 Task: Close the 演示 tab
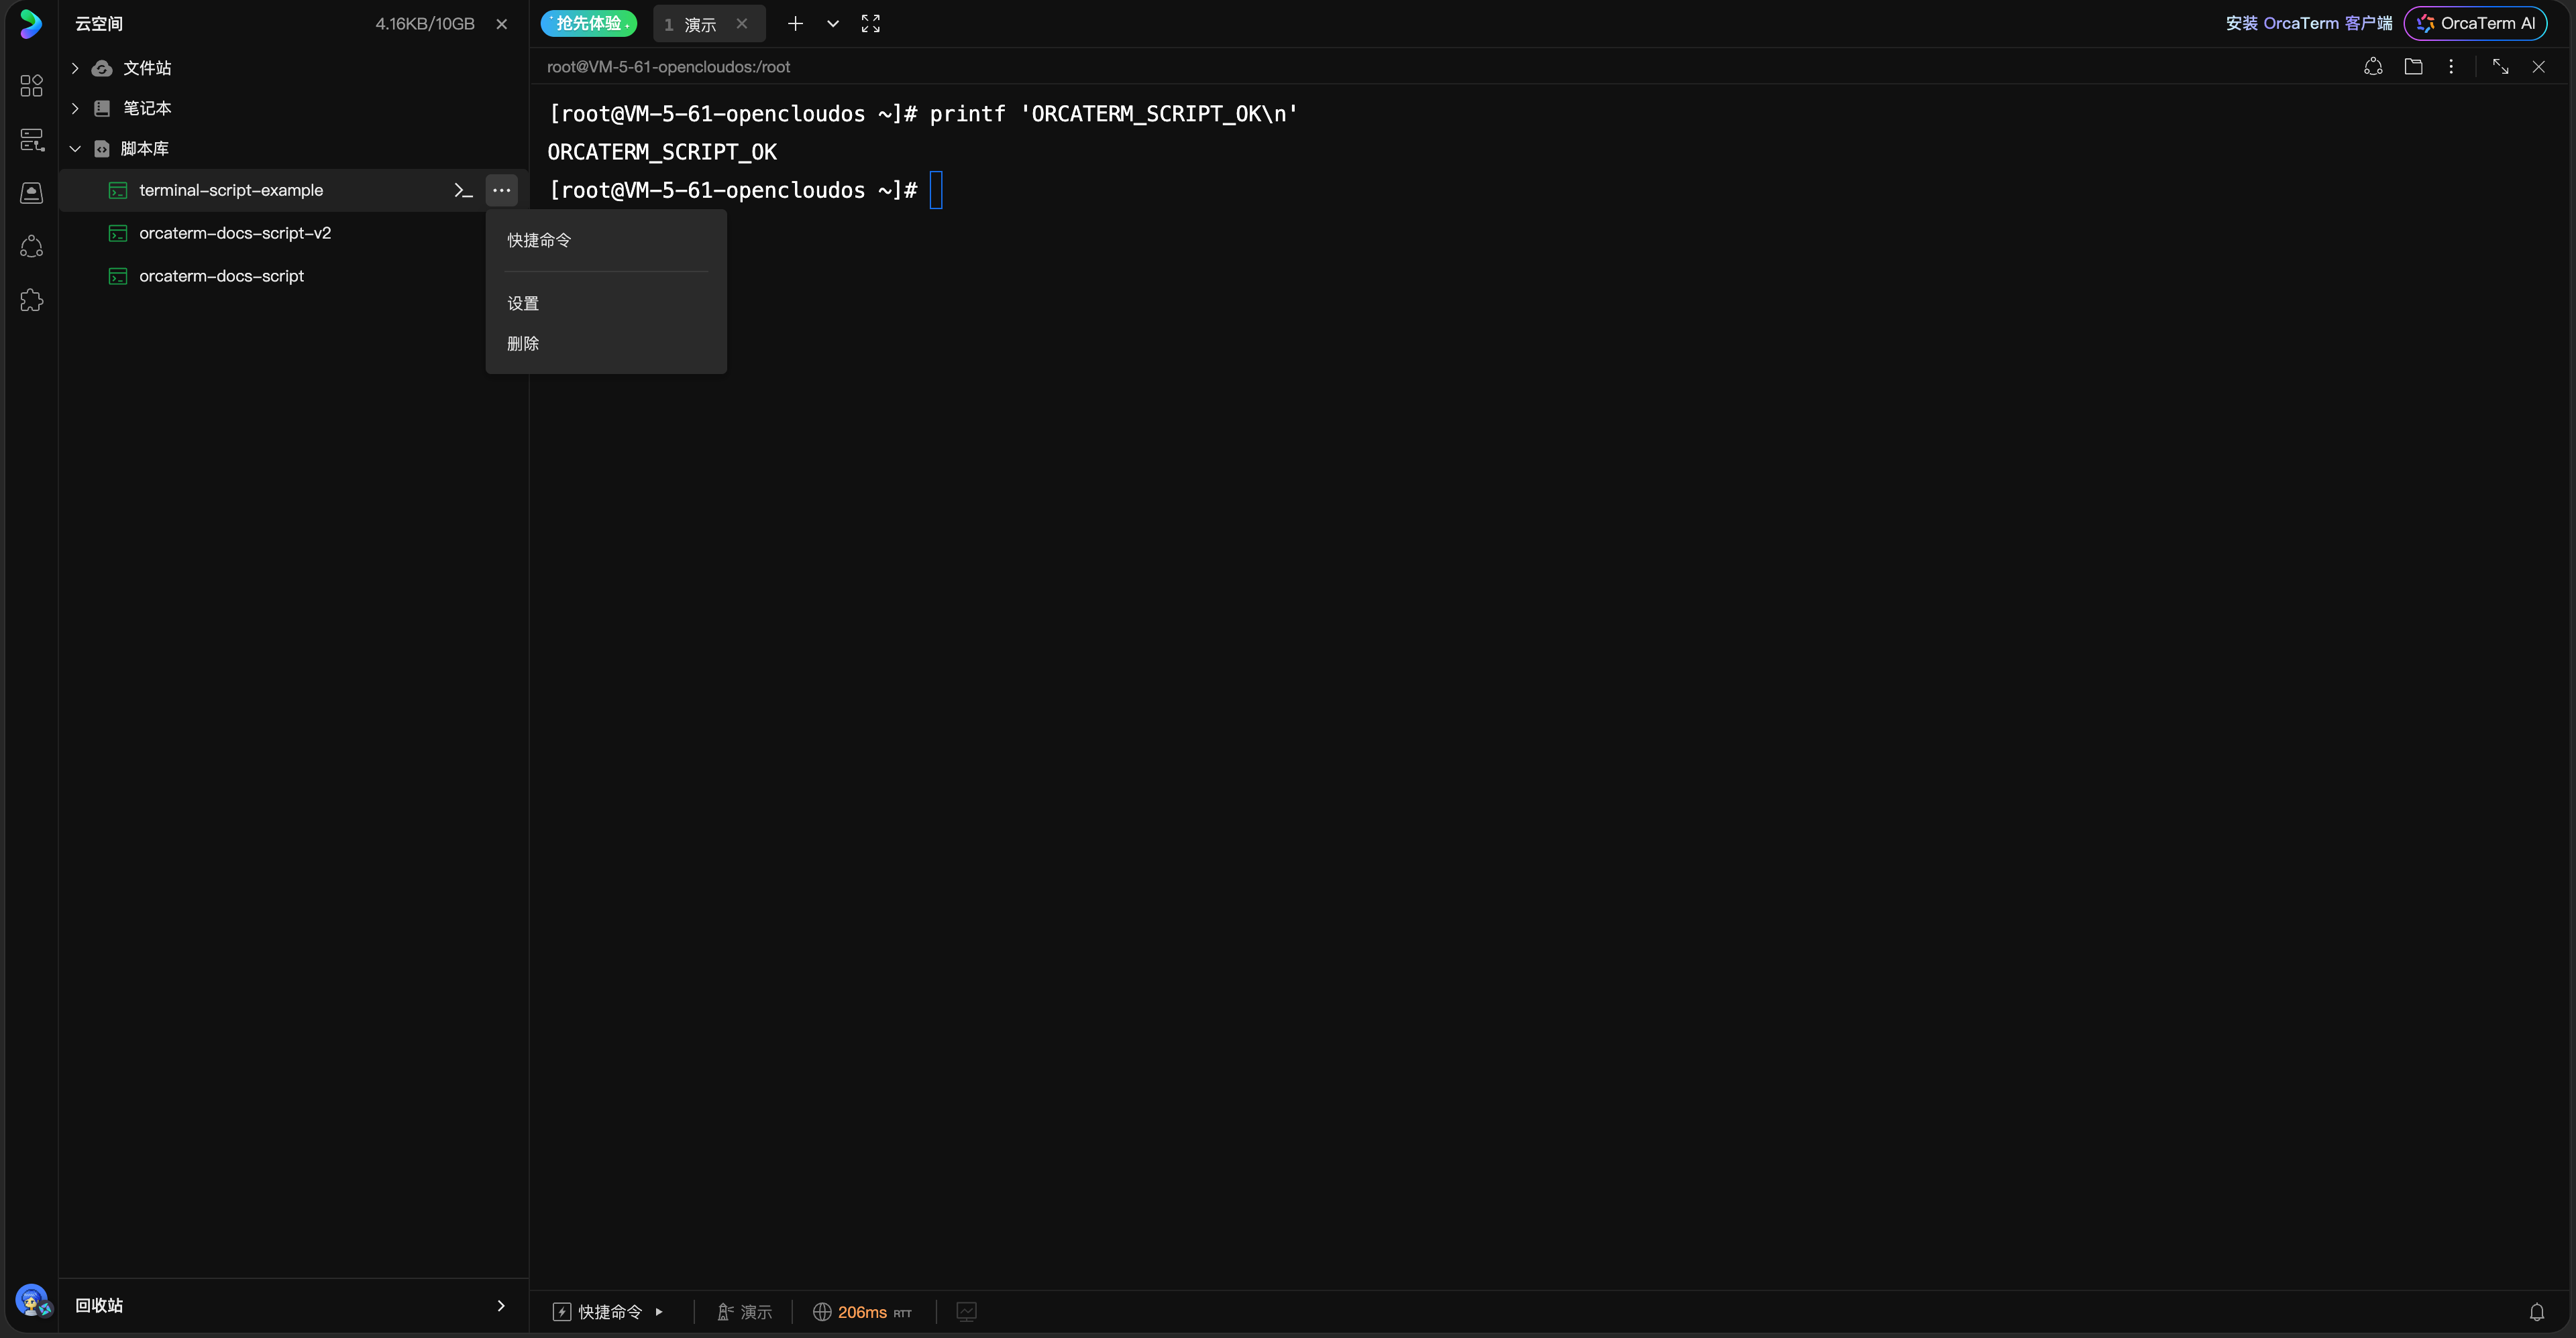tap(742, 24)
